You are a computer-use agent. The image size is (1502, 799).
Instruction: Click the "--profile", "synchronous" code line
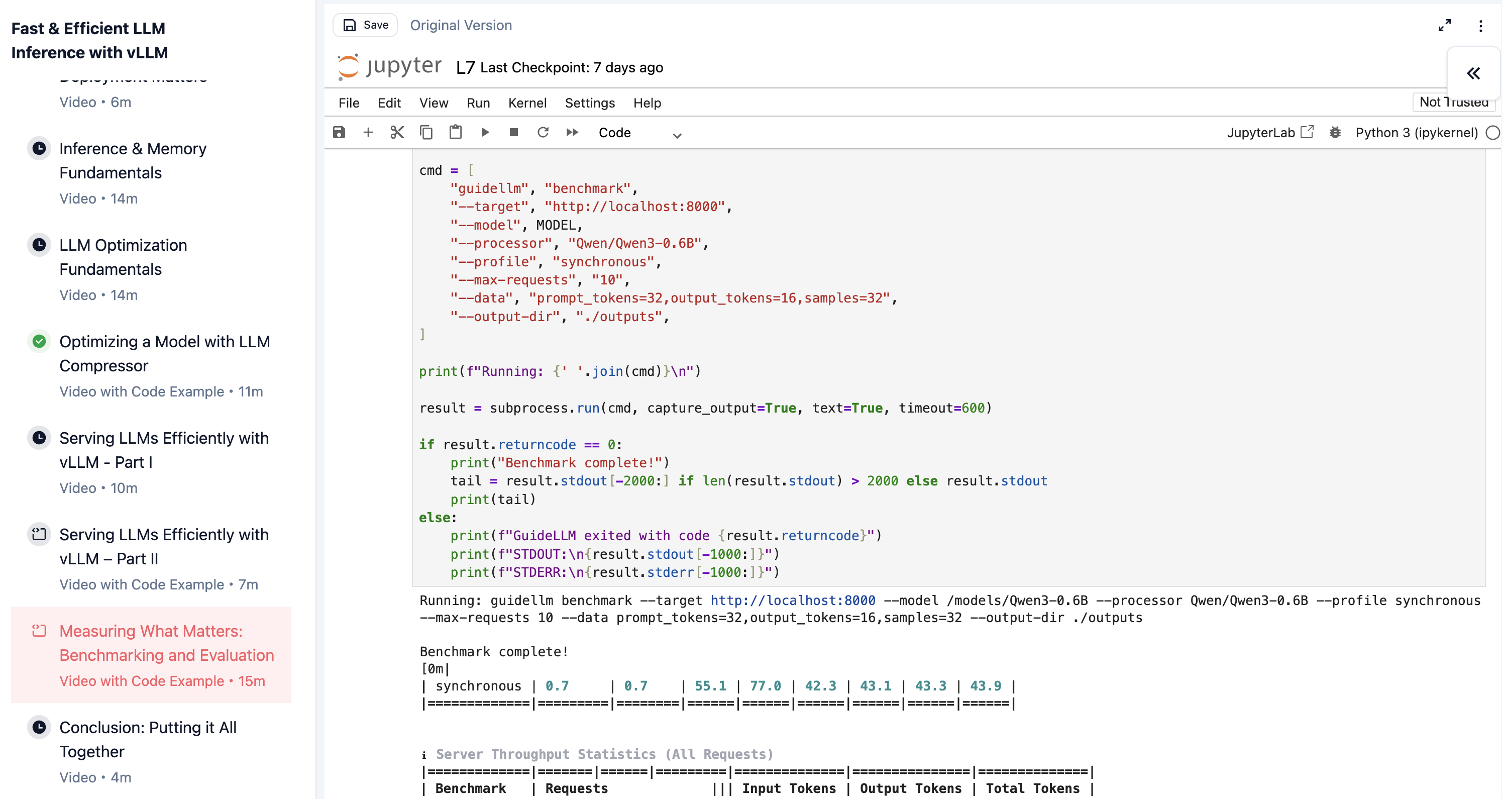[555, 262]
